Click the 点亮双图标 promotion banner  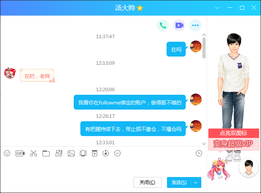(234, 133)
